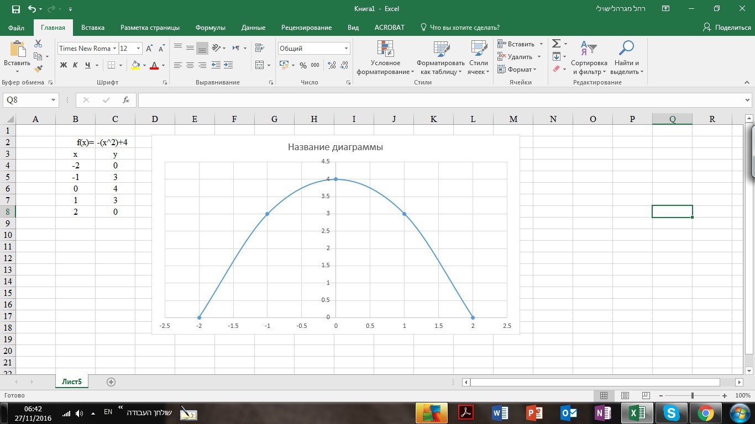Click the Save icon in title bar

[15, 9]
